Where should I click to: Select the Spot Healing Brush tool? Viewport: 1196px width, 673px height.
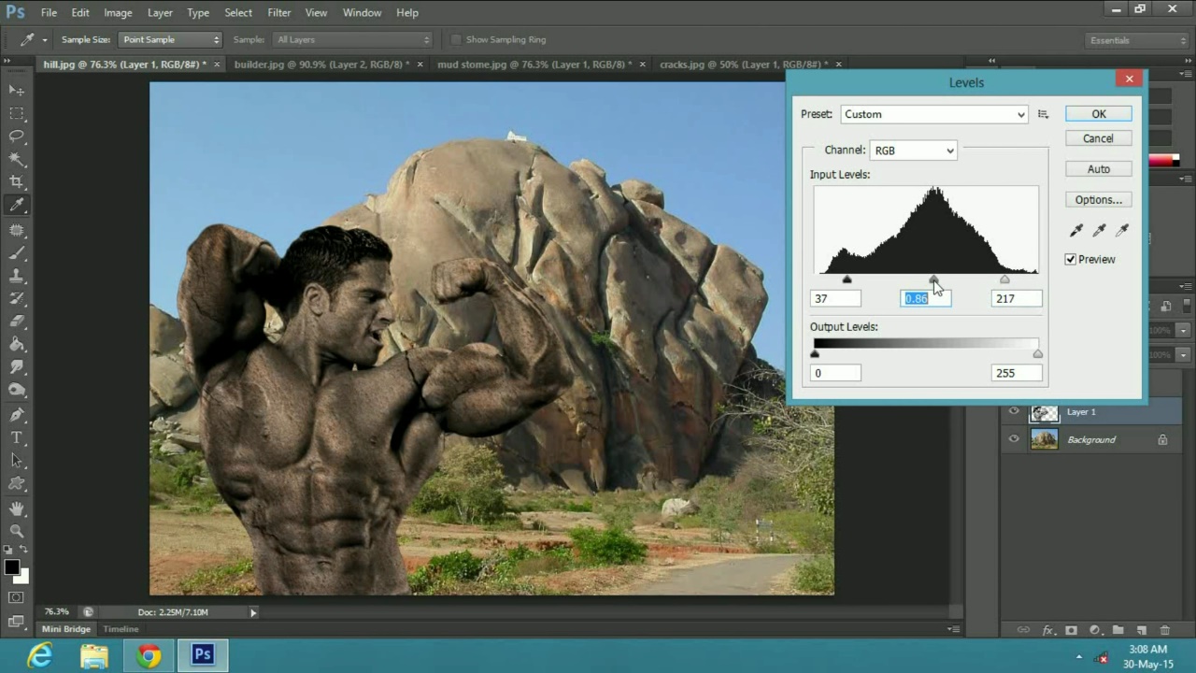coord(17,229)
